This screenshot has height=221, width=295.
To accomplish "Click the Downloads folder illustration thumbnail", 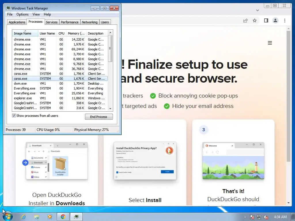I will pyautogui.click(x=57, y=161).
